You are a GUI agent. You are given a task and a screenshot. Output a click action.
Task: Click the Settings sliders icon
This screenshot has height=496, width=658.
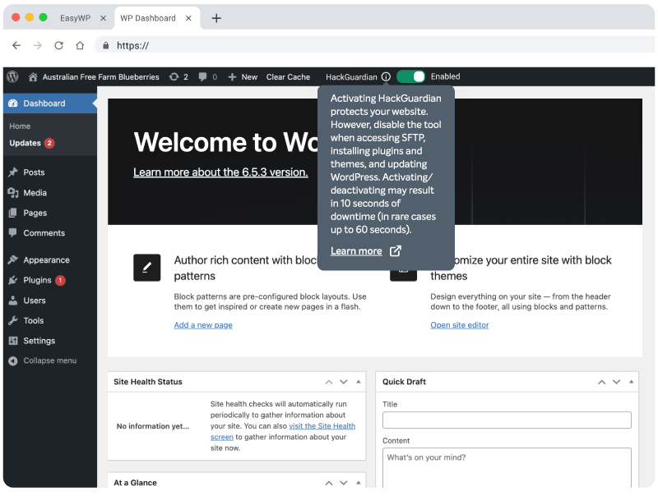coord(13,341)
